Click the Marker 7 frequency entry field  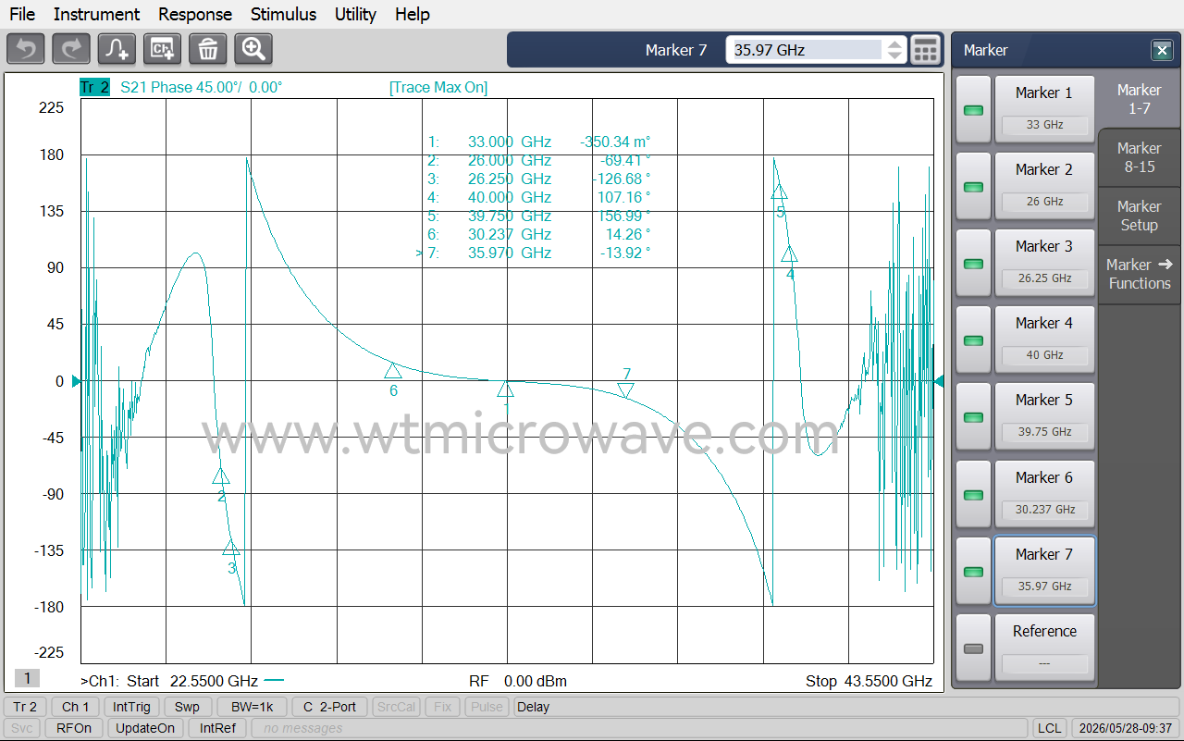pos(804,50)
